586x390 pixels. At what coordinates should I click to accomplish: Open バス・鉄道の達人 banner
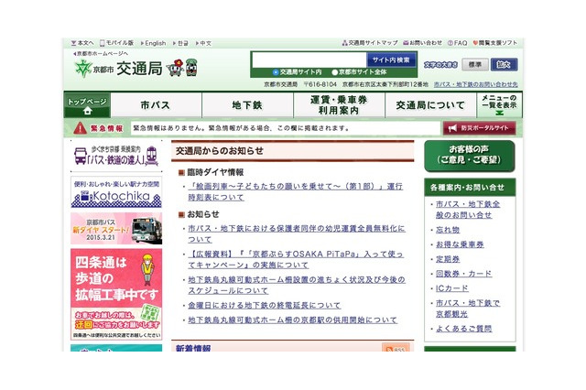click(x=116, y=156)
